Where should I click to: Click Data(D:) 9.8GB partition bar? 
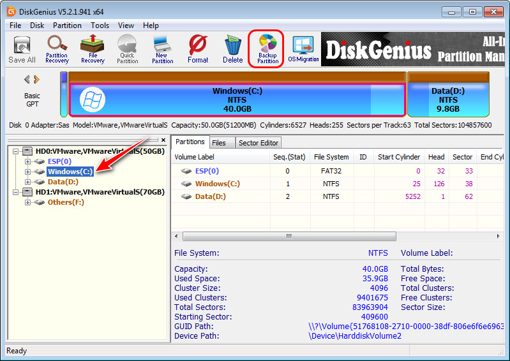point(448,99)
